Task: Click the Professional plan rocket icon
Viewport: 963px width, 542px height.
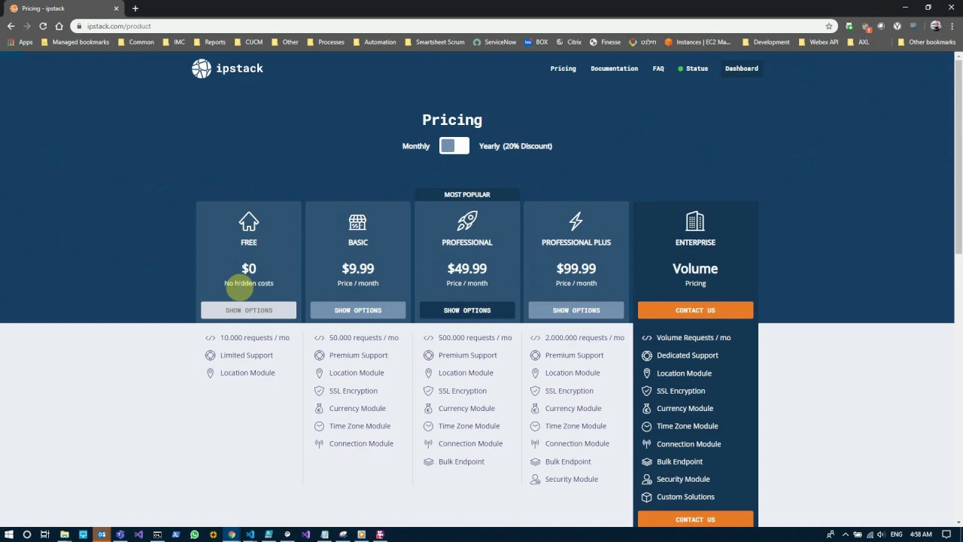Action: point(467,221)
